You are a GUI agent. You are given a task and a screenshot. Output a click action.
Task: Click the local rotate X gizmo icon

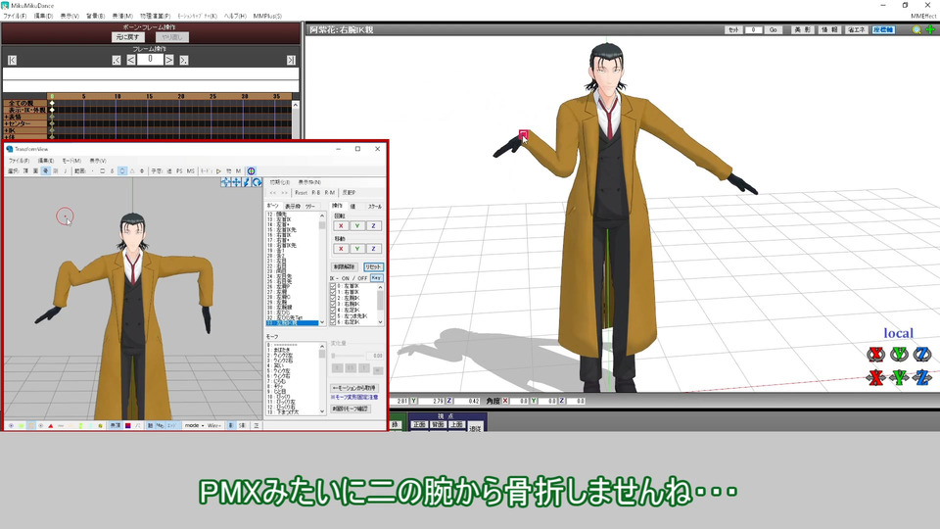(x=875, y=354)
